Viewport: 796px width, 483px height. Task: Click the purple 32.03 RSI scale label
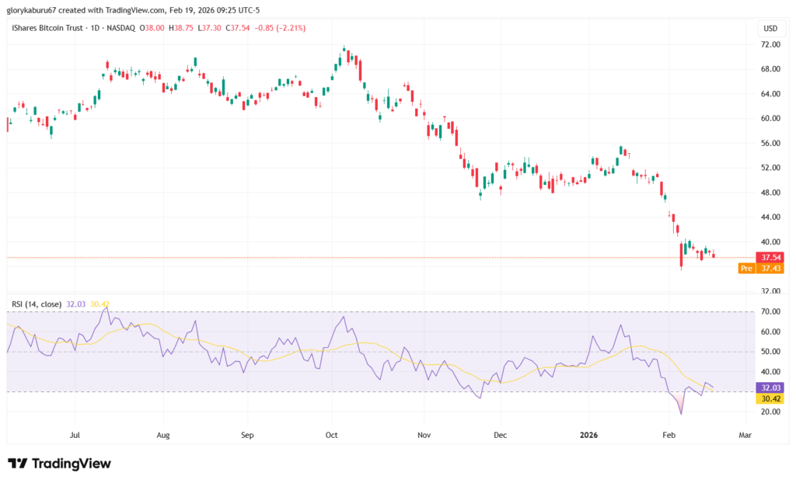(770, 387)
